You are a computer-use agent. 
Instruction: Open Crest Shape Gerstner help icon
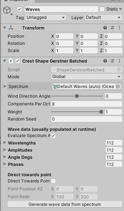105,61
